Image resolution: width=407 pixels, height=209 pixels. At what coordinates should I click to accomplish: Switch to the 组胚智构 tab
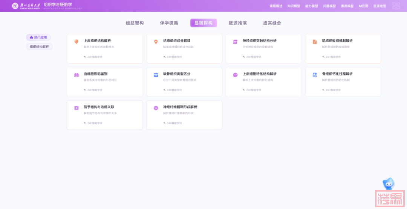pos(135,23)
